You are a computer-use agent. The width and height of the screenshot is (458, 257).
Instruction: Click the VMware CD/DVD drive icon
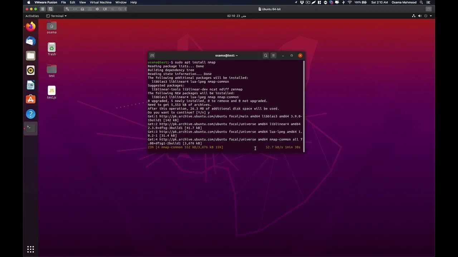(x=90, y=9)
